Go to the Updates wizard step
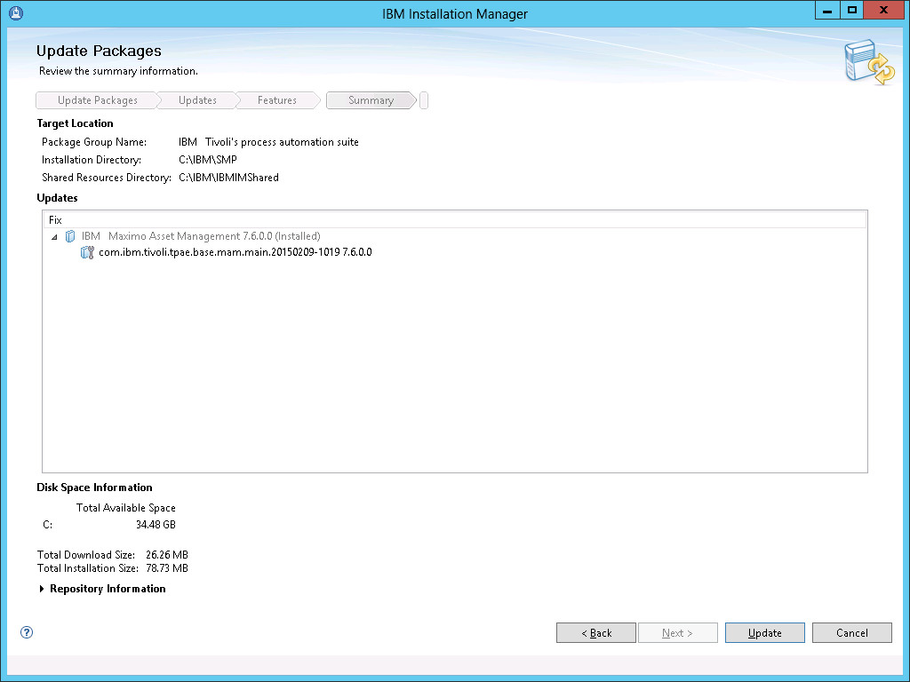 (x=197, y=100)
